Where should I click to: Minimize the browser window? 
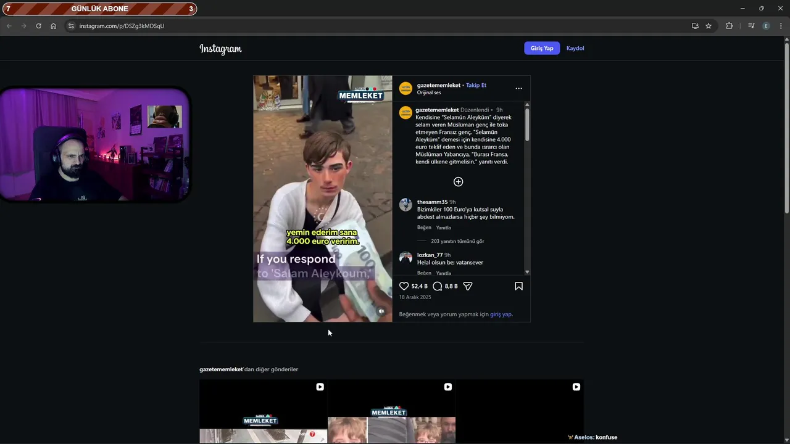[742, 8]
